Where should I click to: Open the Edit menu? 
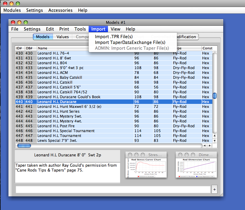click(50, 29)
